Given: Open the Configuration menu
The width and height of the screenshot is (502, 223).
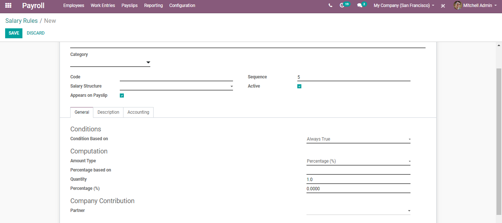Looking at the screenshot, I should tap(182, 6).
